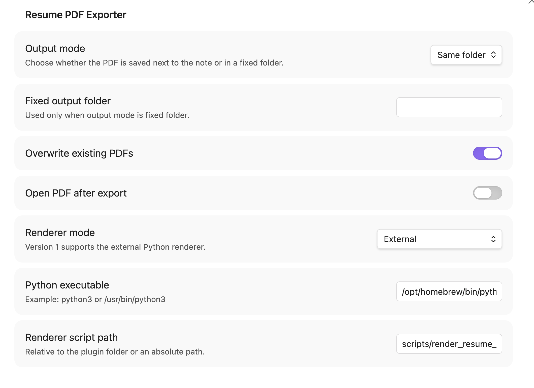Image resolution: width=534 pixels, height=388 pixels.
Task: Enable the Open PDF after export toggle
Action: [487, 193]
